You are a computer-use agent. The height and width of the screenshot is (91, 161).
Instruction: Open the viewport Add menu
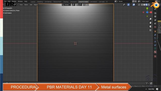pyautogui.click(x=31, y=5)
